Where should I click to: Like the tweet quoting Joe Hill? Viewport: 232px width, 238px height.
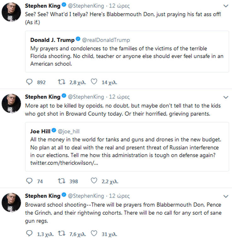(x=94, y=181)
